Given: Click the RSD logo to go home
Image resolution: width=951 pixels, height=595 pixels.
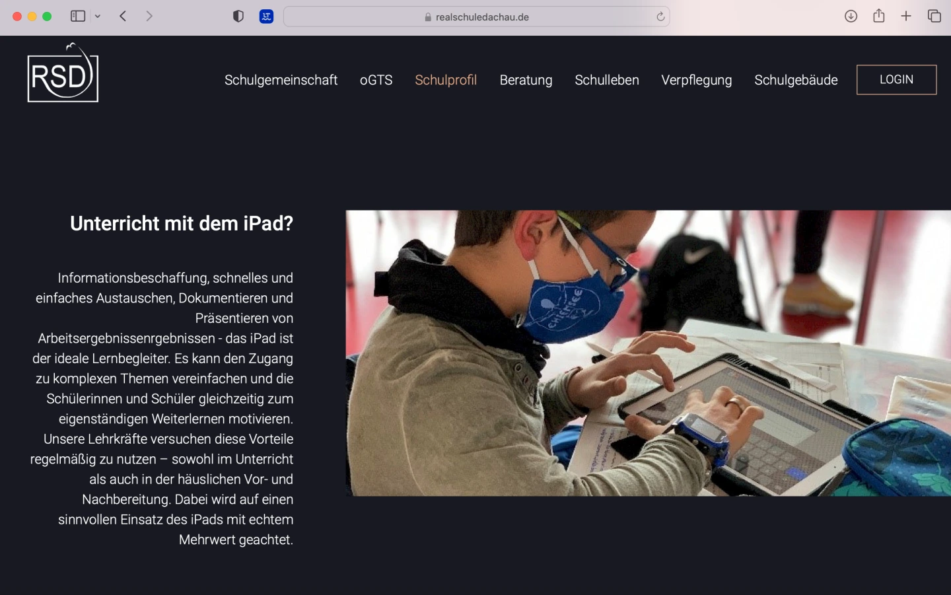Looking at the screenshot, I should tap(63, 73).
